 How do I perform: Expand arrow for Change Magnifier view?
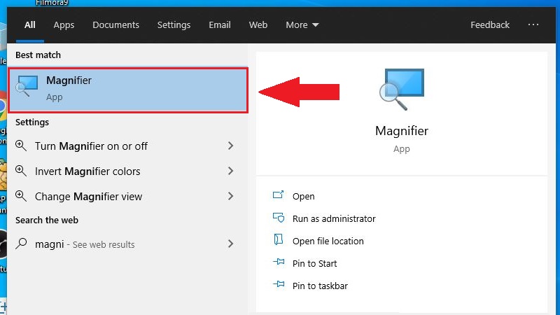(230, 197)
